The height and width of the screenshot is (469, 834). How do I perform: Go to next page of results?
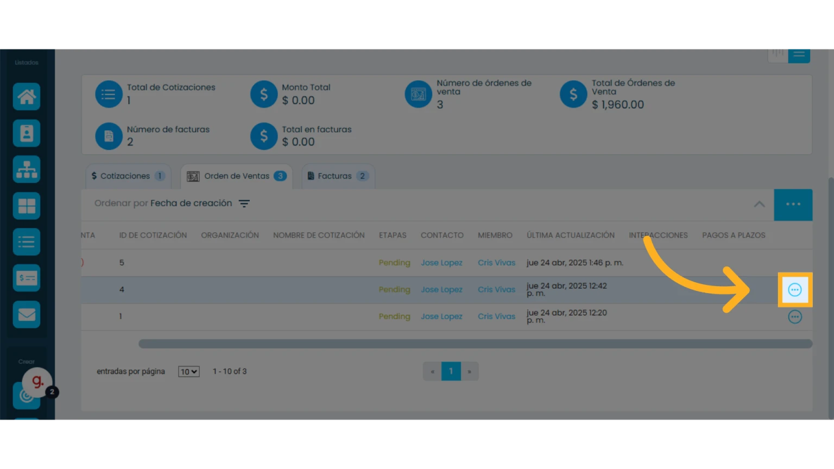point(470,371)
